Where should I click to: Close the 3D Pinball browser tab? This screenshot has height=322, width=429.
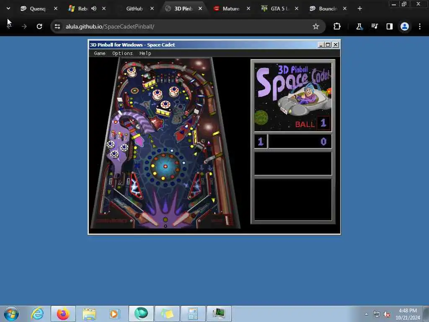pos(200,8)
